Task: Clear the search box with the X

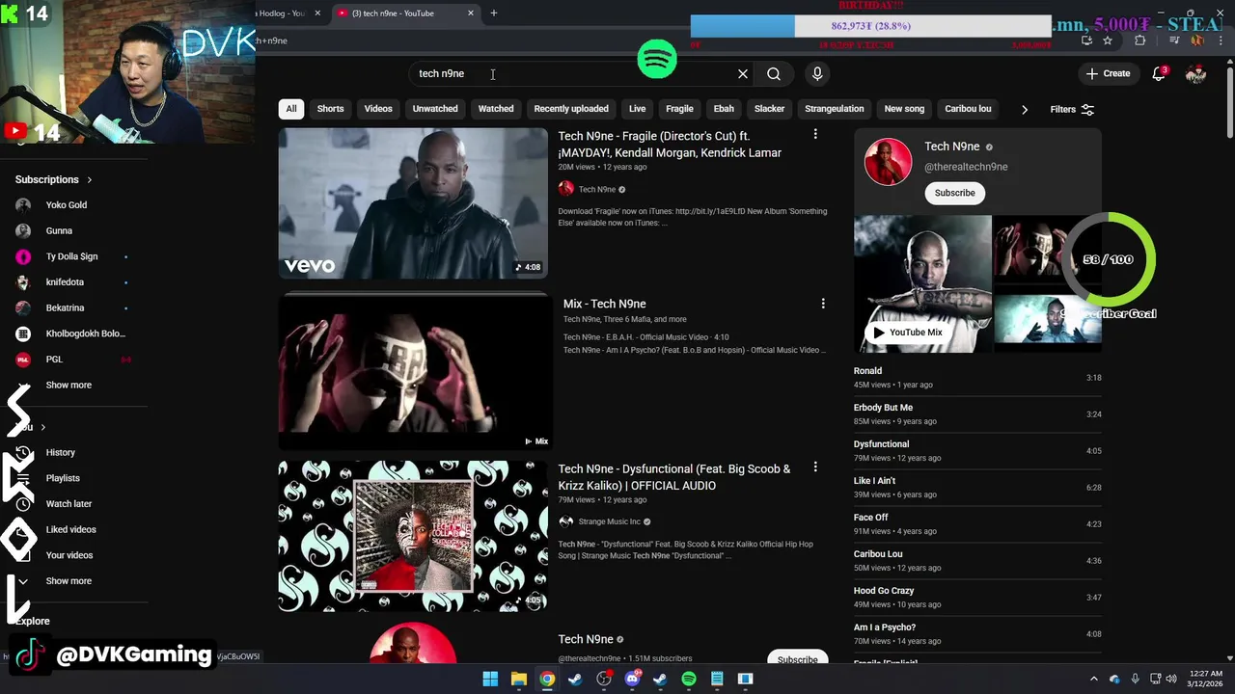Action: point(743,73)
